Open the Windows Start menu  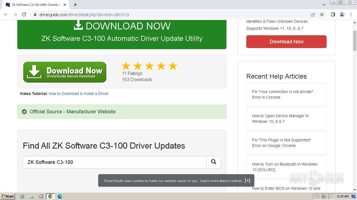pos(8,196)
